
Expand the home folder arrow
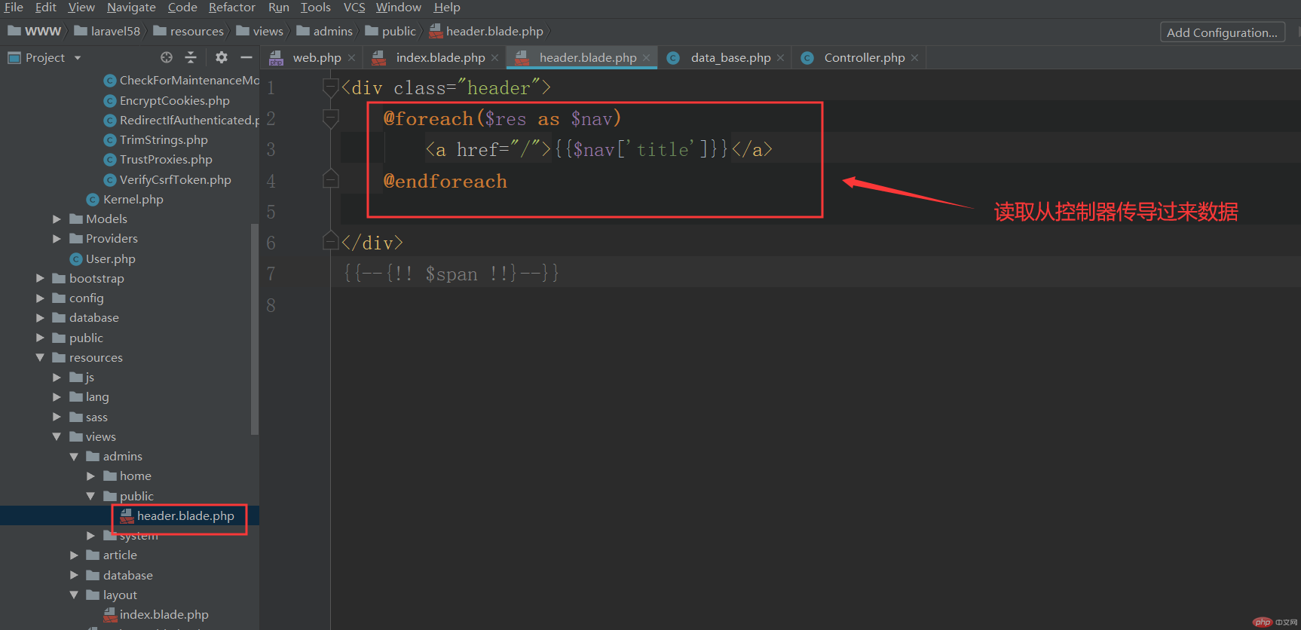tap(90, 476)
